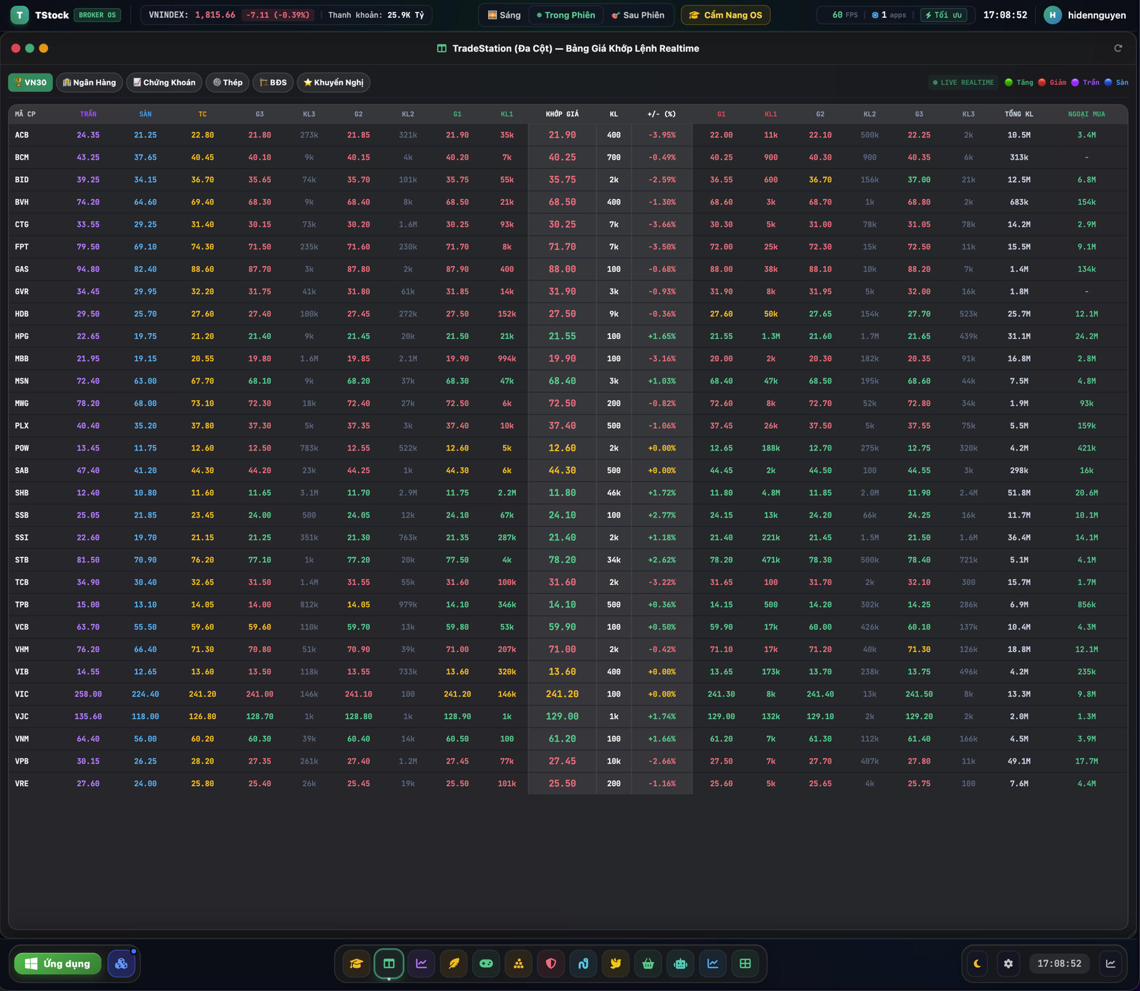Click the BROKER OS badge
Viewport: 1140px width, 991px height.
(x=97, y=15)
